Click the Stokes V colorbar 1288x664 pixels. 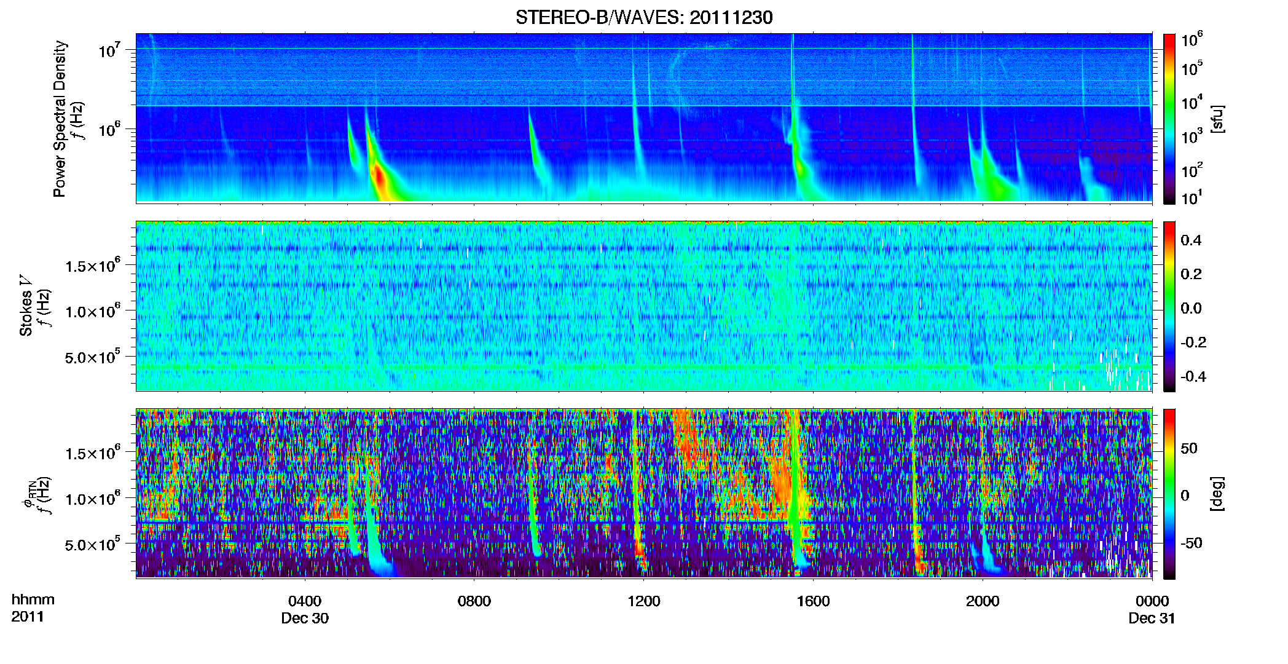point(1169,306)
